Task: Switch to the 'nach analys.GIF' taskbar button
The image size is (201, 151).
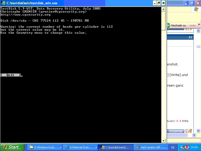Action: [151, 147]
